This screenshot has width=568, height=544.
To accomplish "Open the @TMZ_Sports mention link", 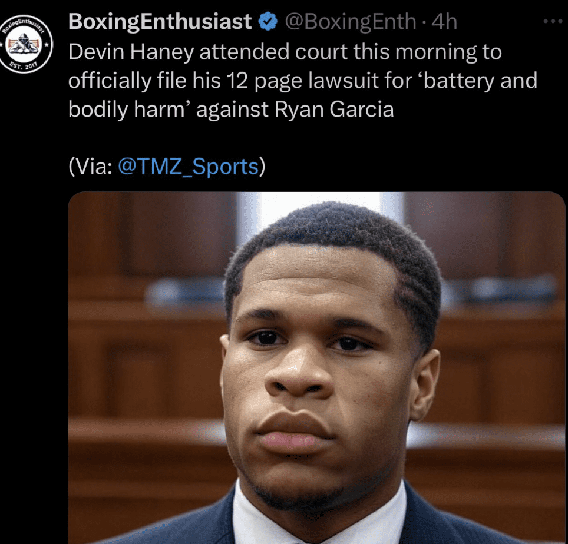I will pos(189,167).
